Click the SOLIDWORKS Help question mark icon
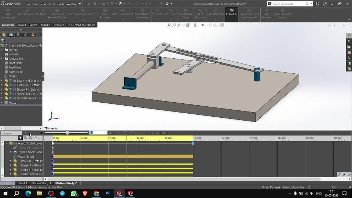 click(x=324, y=4)
